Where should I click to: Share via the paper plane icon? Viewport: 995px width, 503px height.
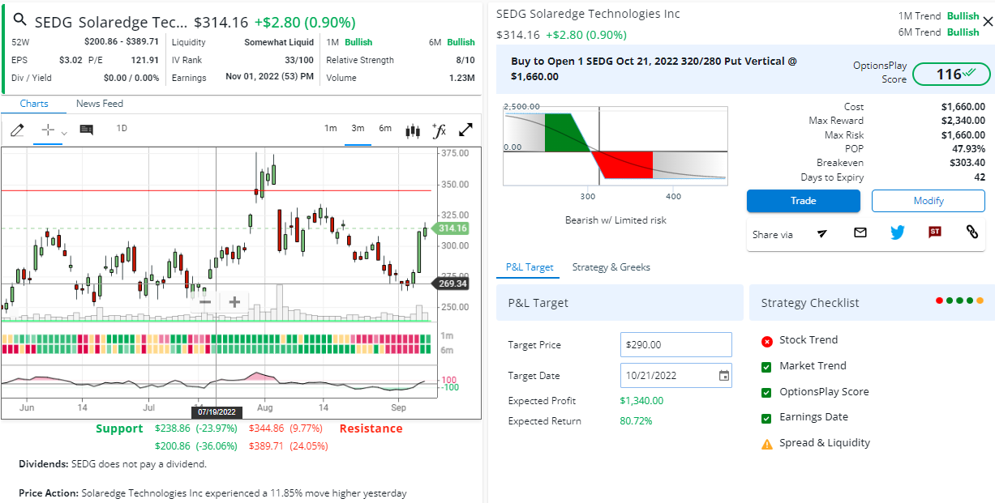(x=822, y=233)
